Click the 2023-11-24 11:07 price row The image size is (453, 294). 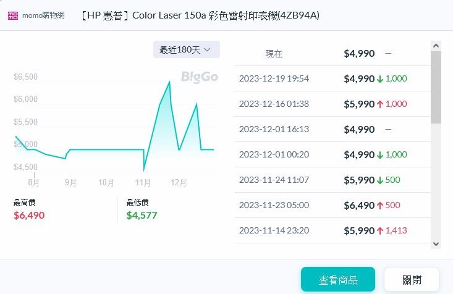pyautogui.click(x=332, y=180)
